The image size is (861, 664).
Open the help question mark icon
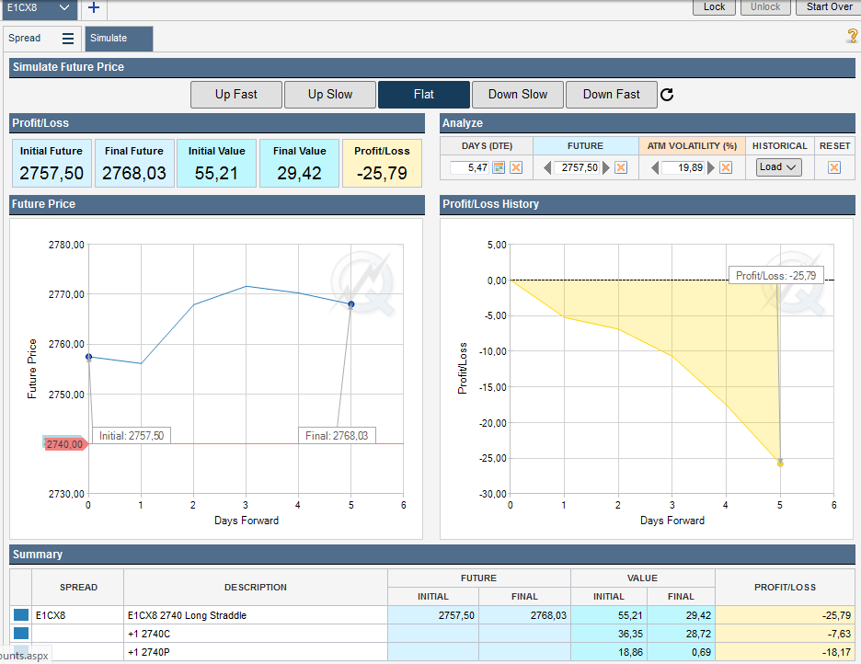852,36
